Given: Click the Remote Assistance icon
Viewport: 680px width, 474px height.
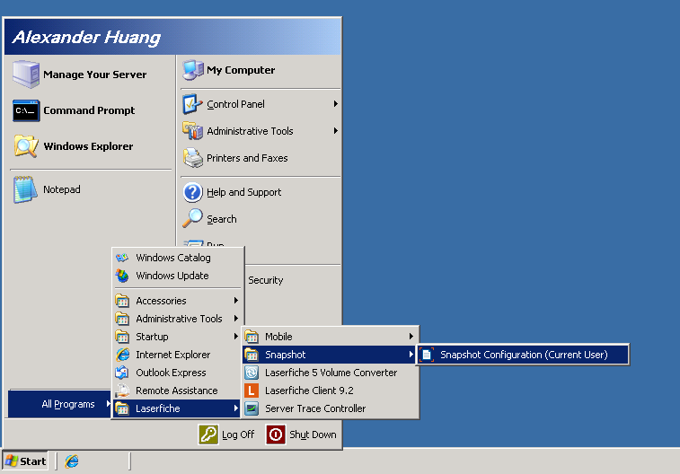Looking at the screenshot, I should (122, 391).
